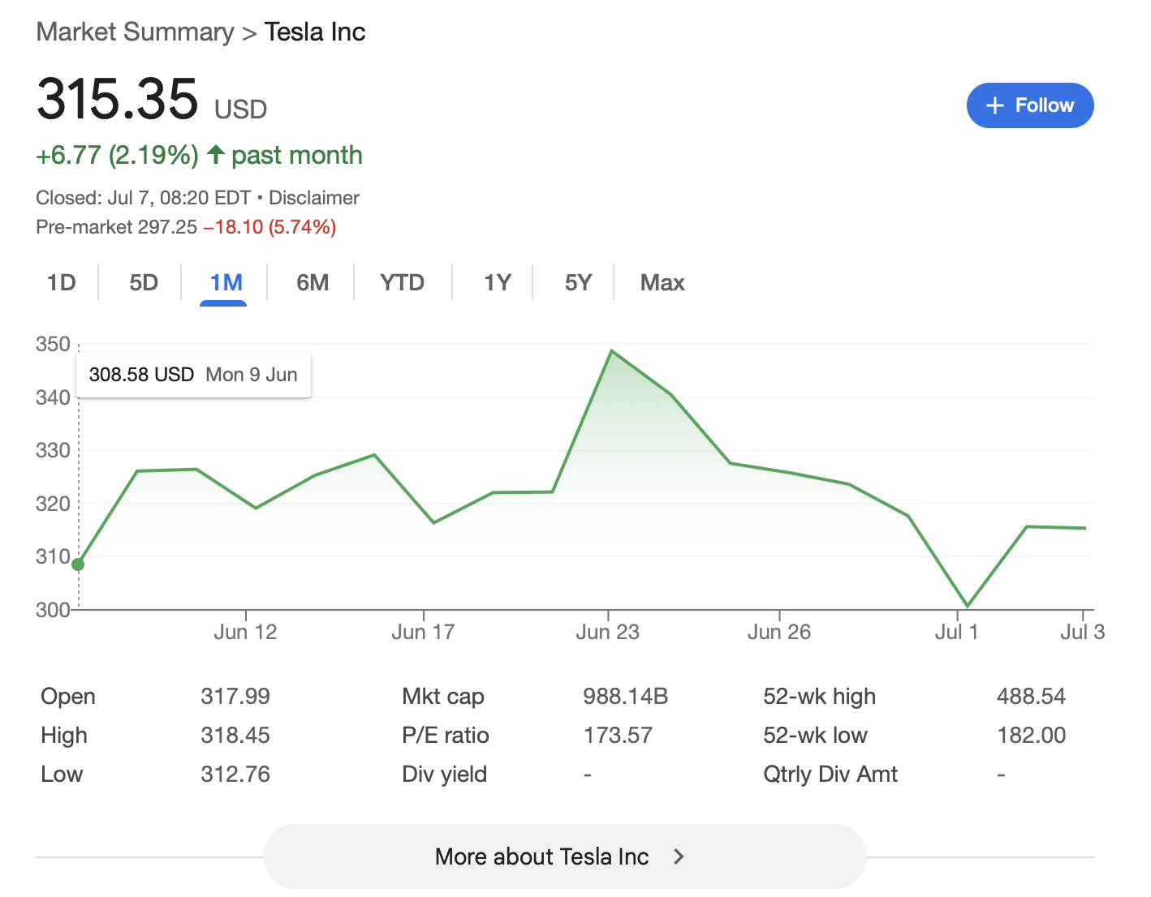
Task: Click the plus icon on Follow button
Action: [x=994, y=105]
